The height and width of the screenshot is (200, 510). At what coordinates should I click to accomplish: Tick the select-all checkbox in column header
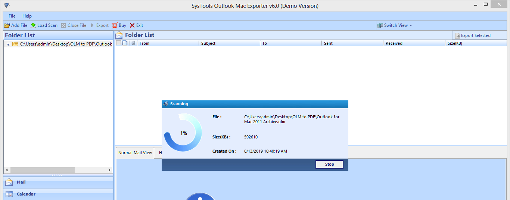[118, 43]
